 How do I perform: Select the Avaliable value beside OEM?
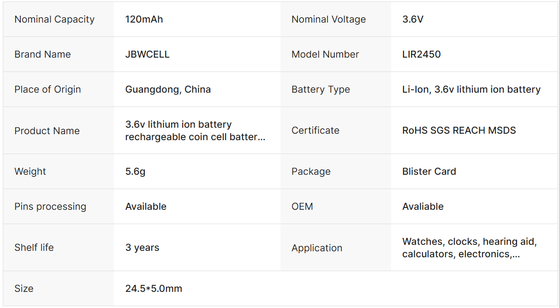422,207
